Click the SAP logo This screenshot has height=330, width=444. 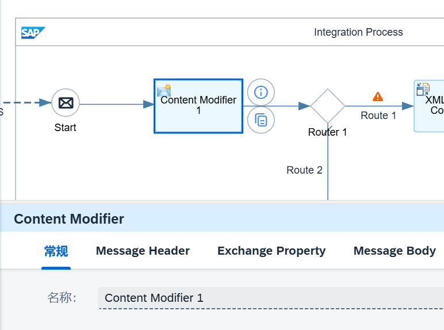(x=33, y=33)
